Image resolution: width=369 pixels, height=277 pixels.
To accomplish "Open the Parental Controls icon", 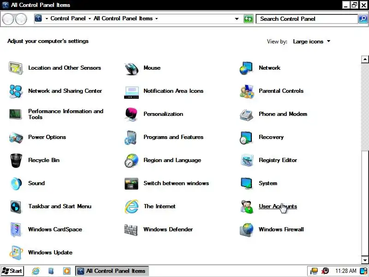I will click(x=247, y=91).
